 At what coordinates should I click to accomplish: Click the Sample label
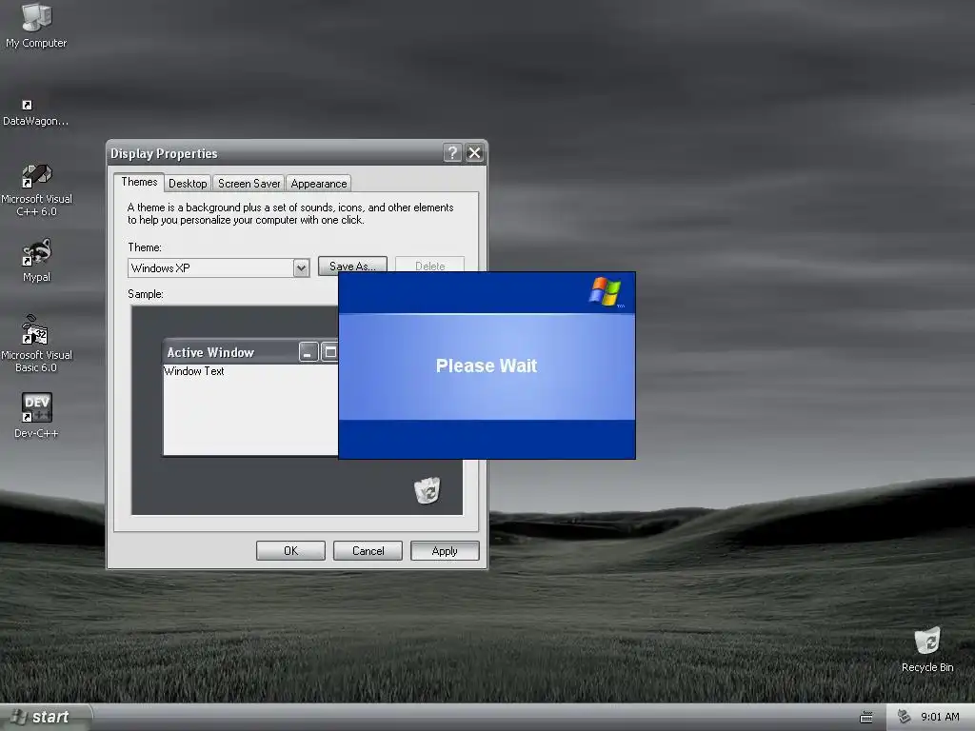(x=146, y=294)
